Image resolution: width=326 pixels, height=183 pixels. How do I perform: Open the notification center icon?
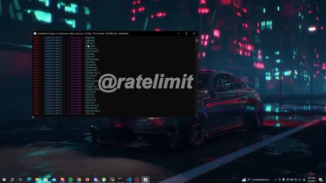(x=320, y=179)
